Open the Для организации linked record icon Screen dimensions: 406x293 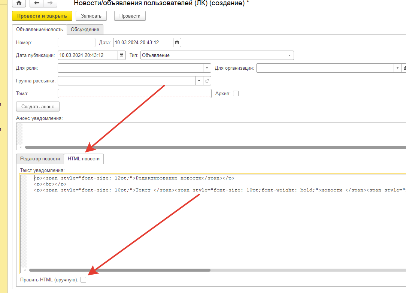404,68
